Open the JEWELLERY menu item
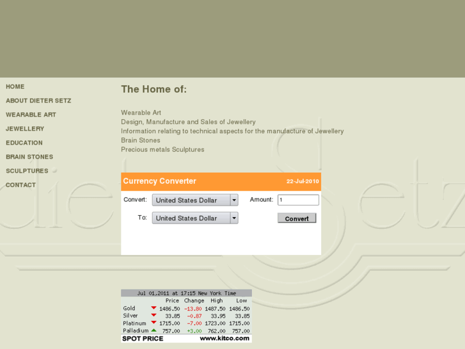 [25, 129]
